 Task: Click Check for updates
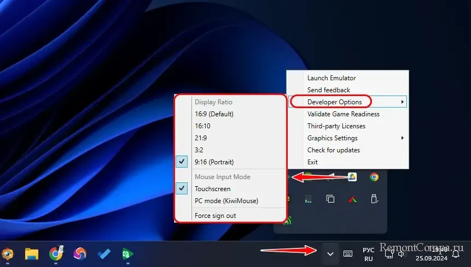pyautogui.click(x=333, y=150)
